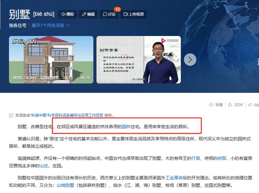The image size is (259, 193).
Task: Click the document icon before 本词条由
Action: coord(11,115)
